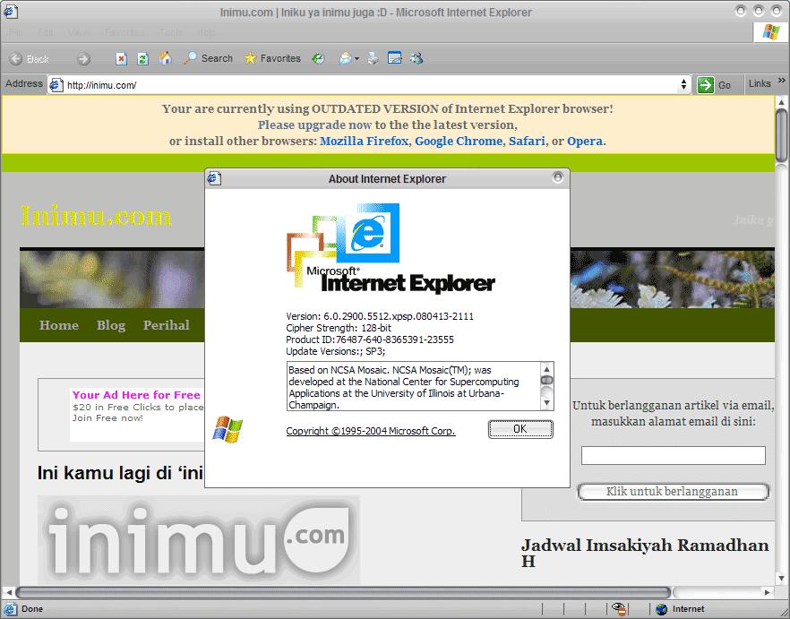Click the address bar URL field
This screenshot has height=619, width=790.
[370, 85]
